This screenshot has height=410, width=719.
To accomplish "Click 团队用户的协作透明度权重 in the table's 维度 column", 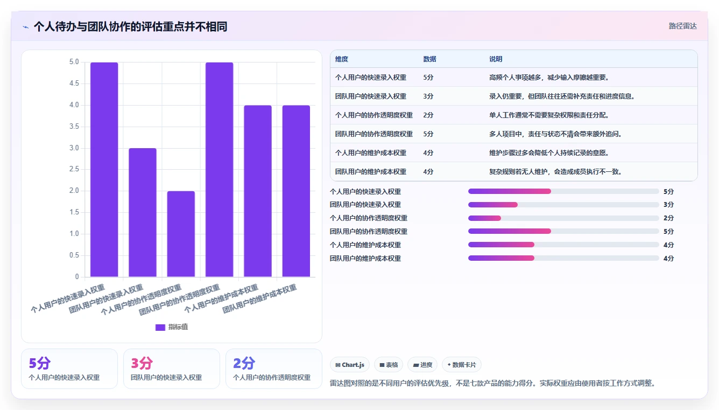I will (x=374, y=134).
